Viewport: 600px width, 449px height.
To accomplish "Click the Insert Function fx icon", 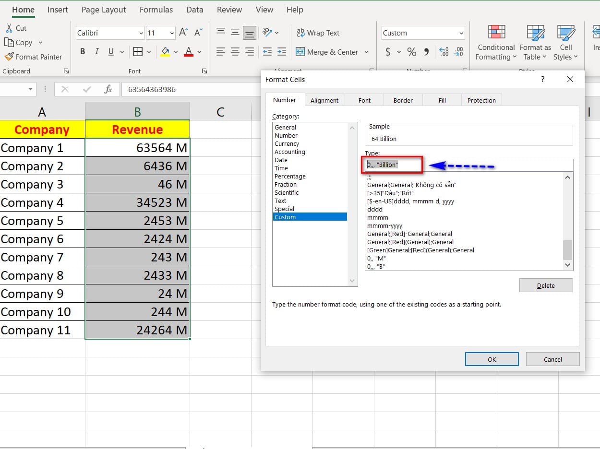I will tap(108, 89).
